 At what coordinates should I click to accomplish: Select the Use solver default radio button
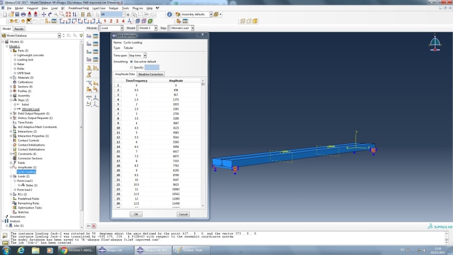click(x=131, y=62)
